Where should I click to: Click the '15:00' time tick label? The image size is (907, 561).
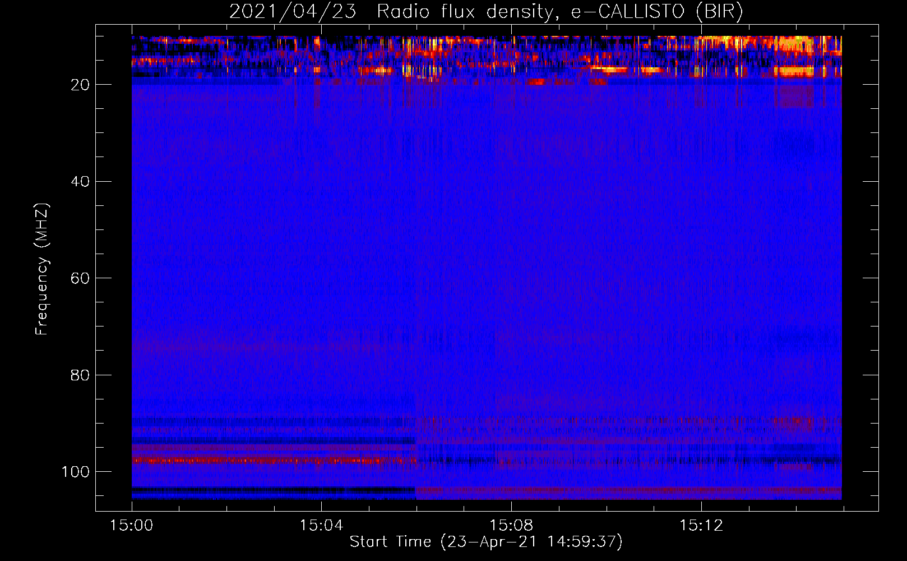tap(131, 526)
